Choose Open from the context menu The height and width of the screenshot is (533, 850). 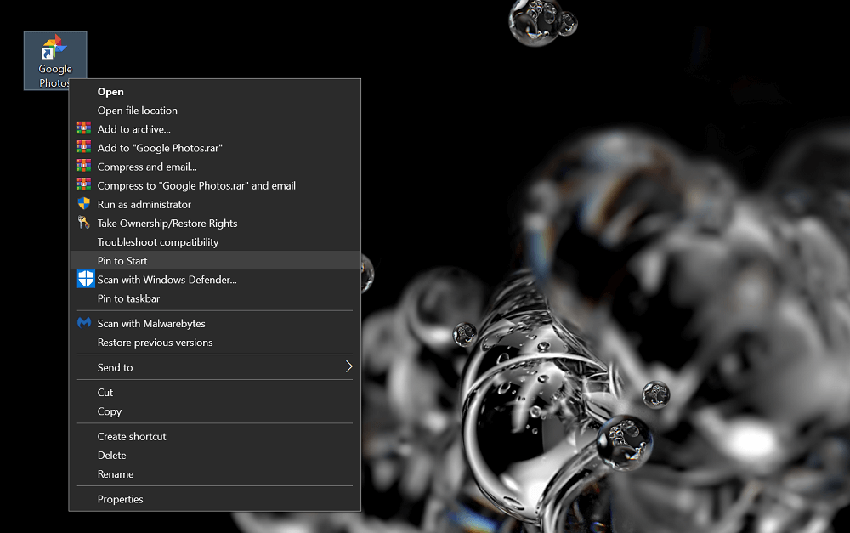(215, 92)
